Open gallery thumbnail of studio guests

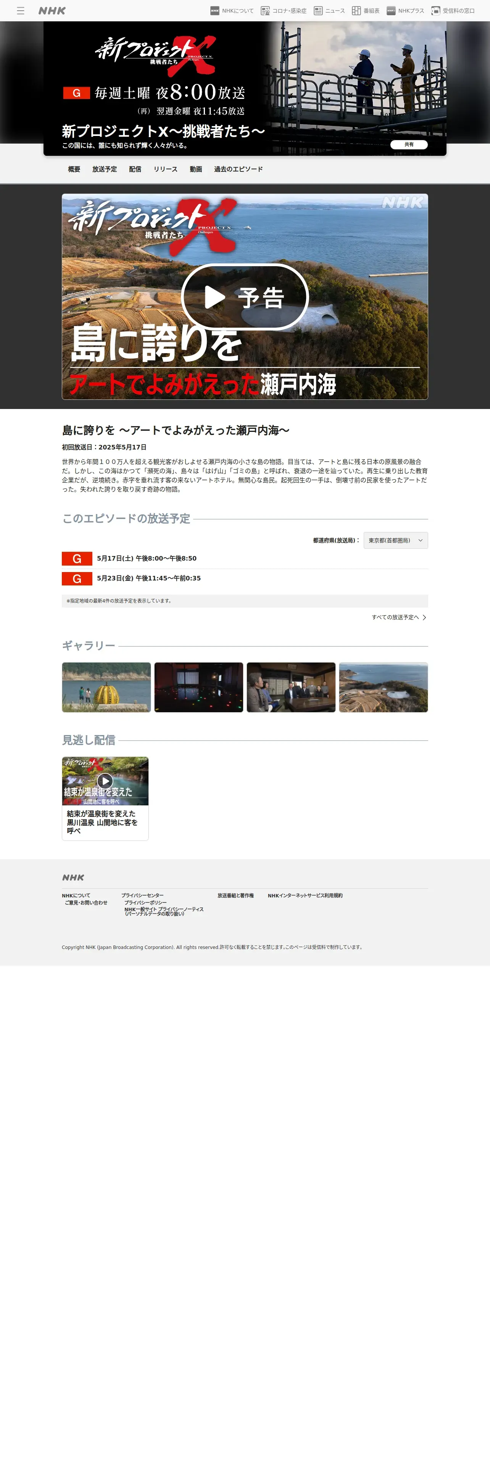pyautogui.click(x=291, y=687)
